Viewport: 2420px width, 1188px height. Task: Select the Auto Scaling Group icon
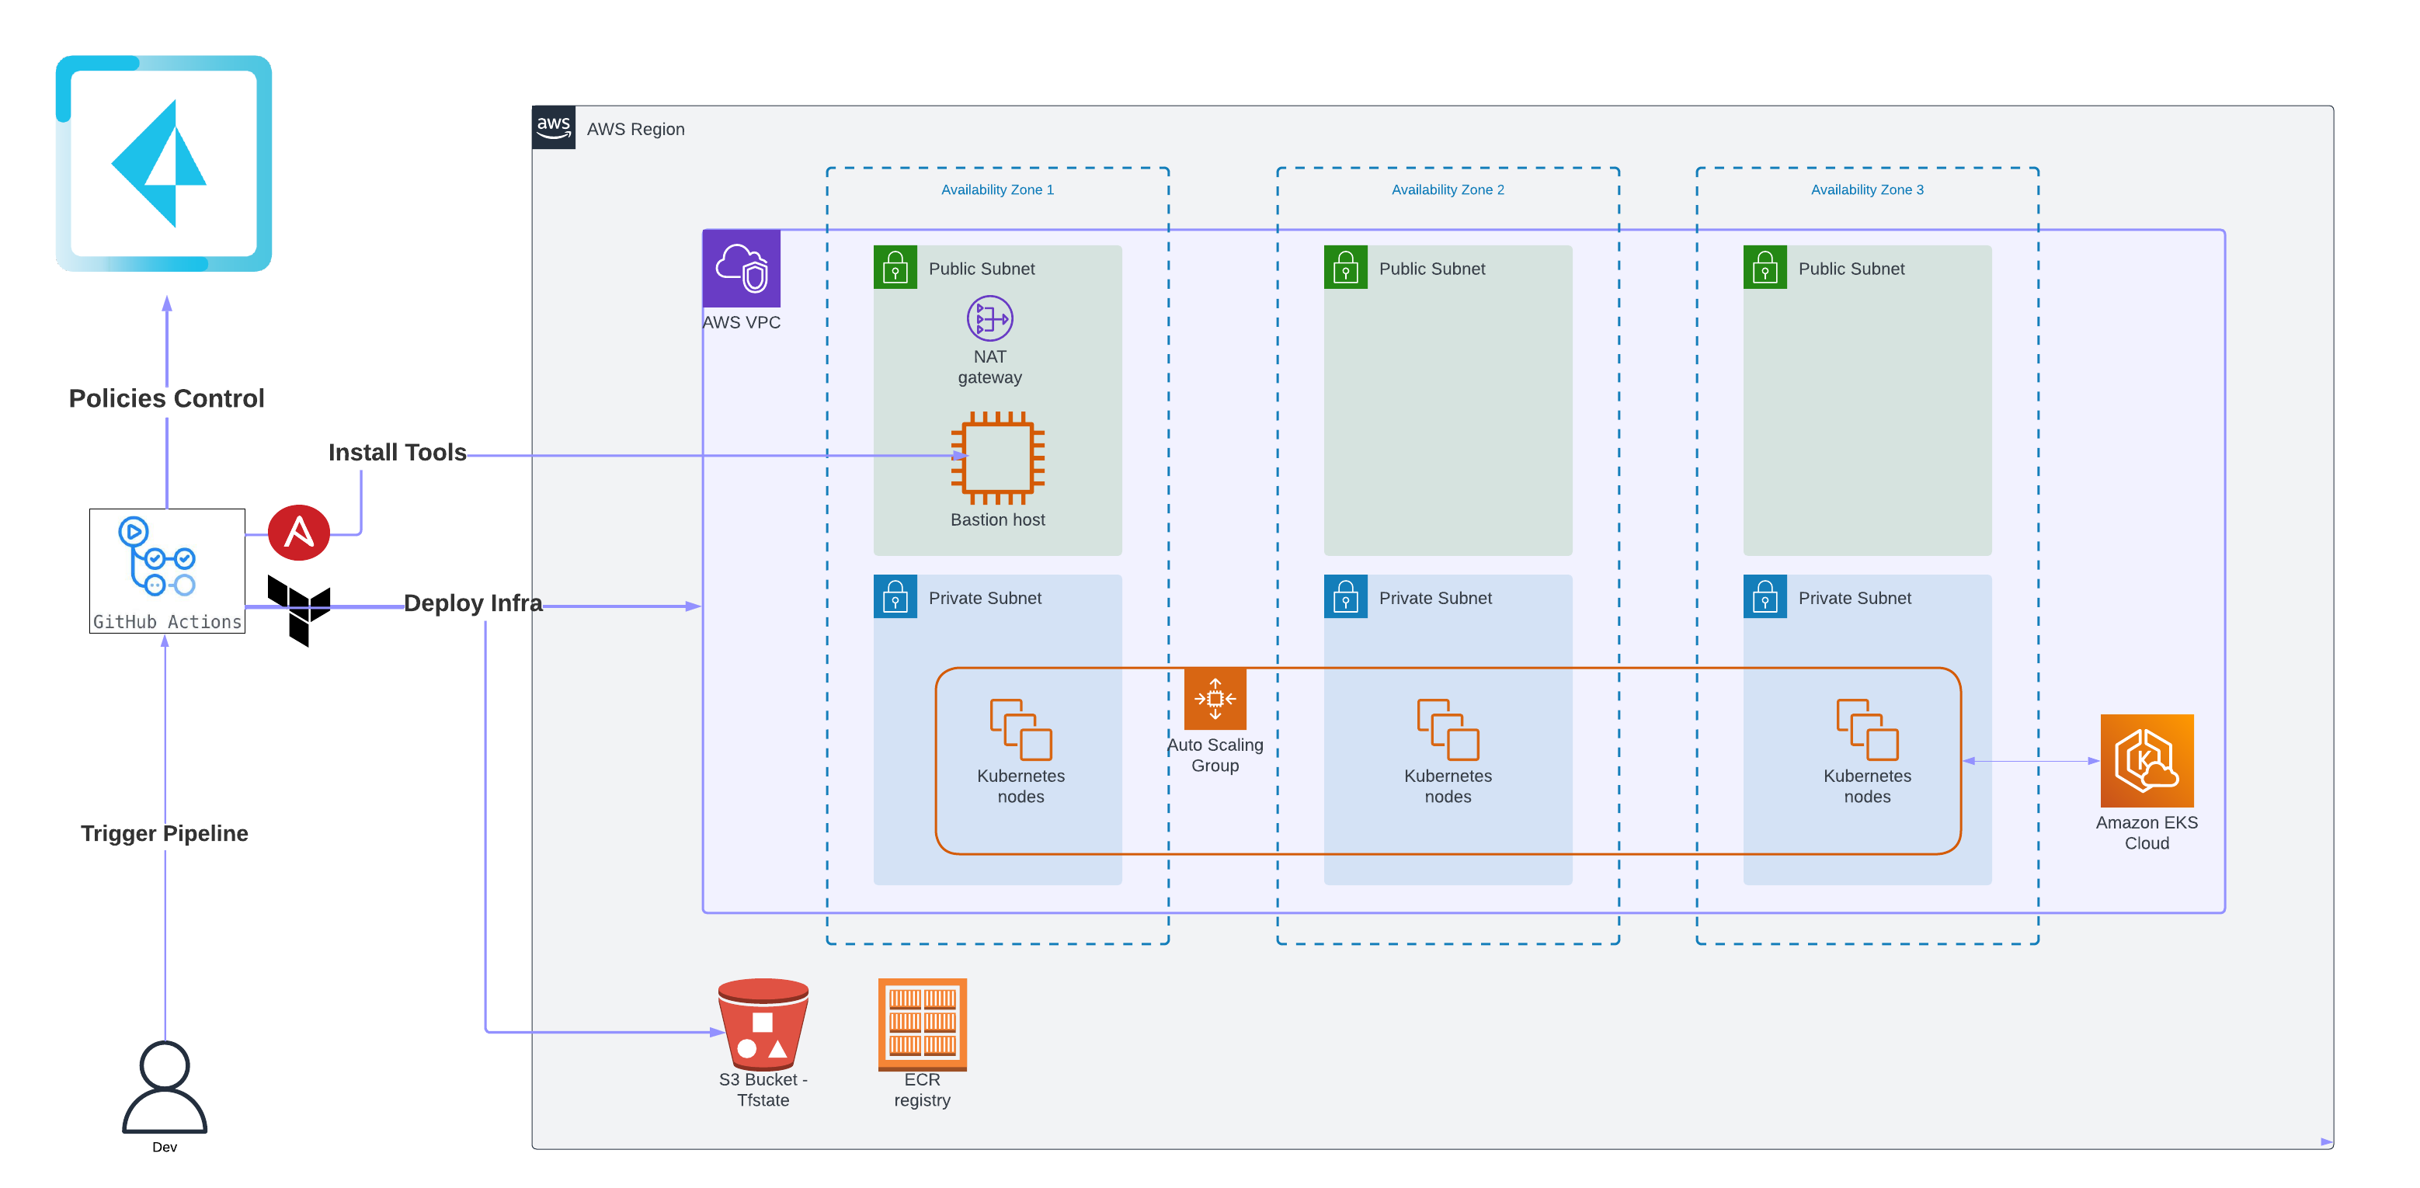[x=1215, y=699]
